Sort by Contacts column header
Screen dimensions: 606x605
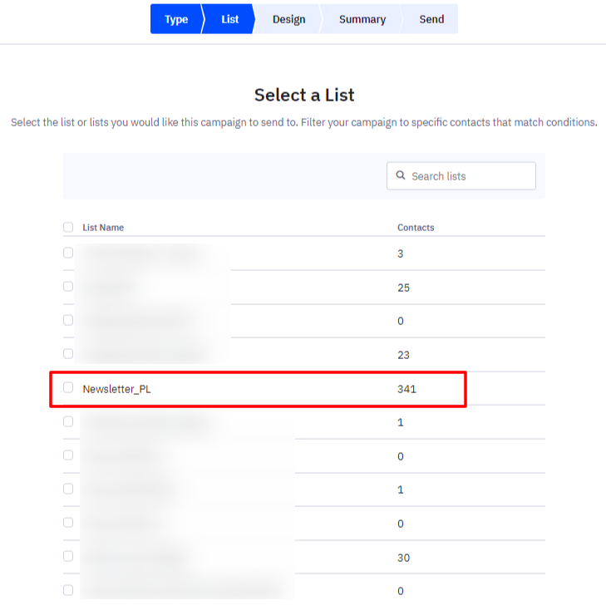click(416, 228)
